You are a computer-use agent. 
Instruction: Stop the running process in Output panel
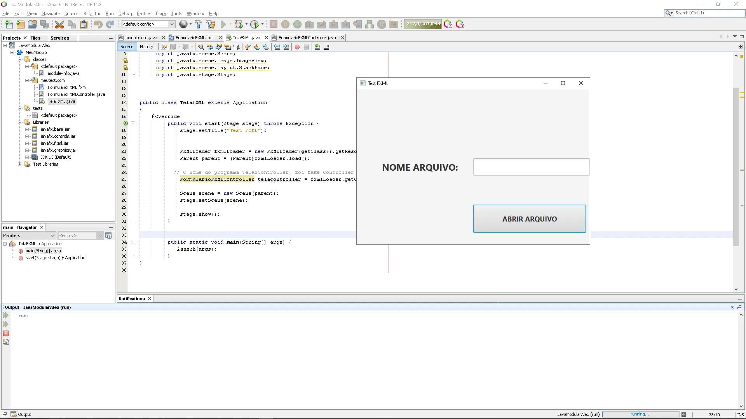(x=6, y=333)
